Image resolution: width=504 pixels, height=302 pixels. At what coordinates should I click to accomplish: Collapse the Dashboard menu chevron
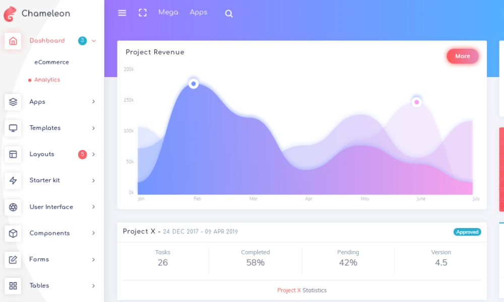94,41
